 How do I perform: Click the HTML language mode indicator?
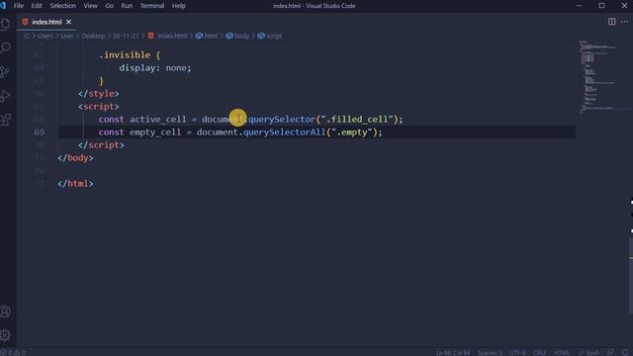click(x=562, y=353)
